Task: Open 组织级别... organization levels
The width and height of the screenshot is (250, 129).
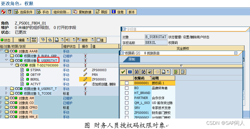Action: (61, 12)
